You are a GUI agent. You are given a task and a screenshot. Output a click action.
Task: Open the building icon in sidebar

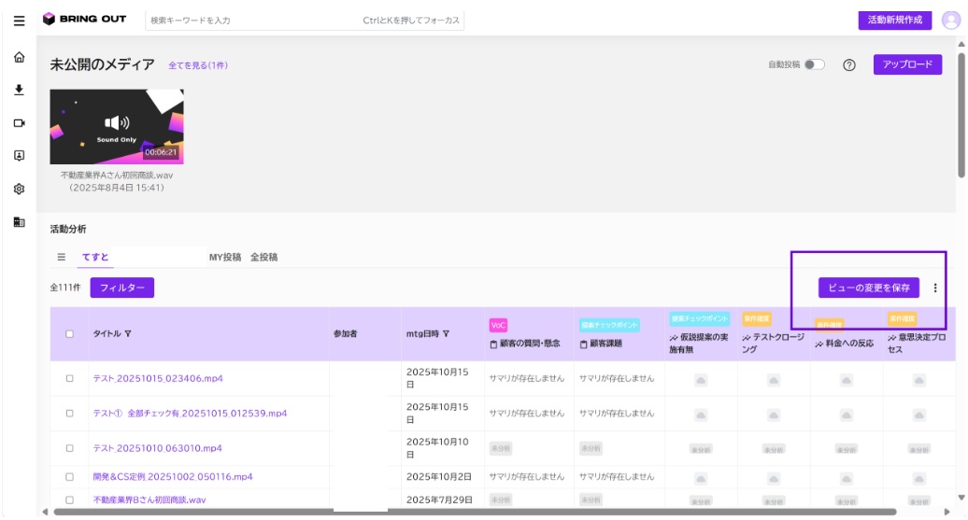pyautogui.click(x=19, y=222)
